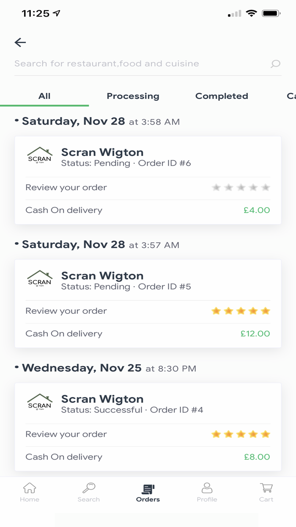Tap the £12.00 price on Order #5
Screen dimensions: 296x527
coord(256,333)
